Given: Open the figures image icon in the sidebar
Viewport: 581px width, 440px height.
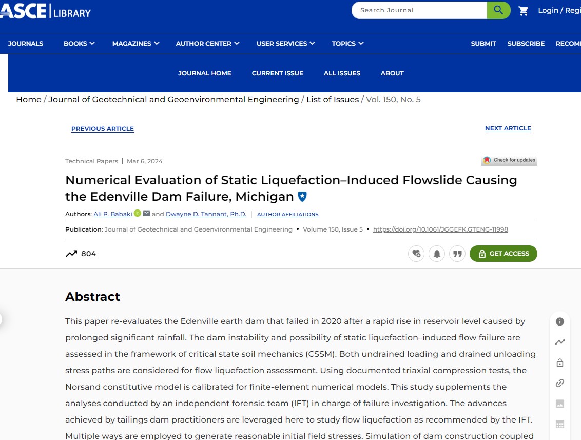Looking at the screenshot, I should click(560, 404).
